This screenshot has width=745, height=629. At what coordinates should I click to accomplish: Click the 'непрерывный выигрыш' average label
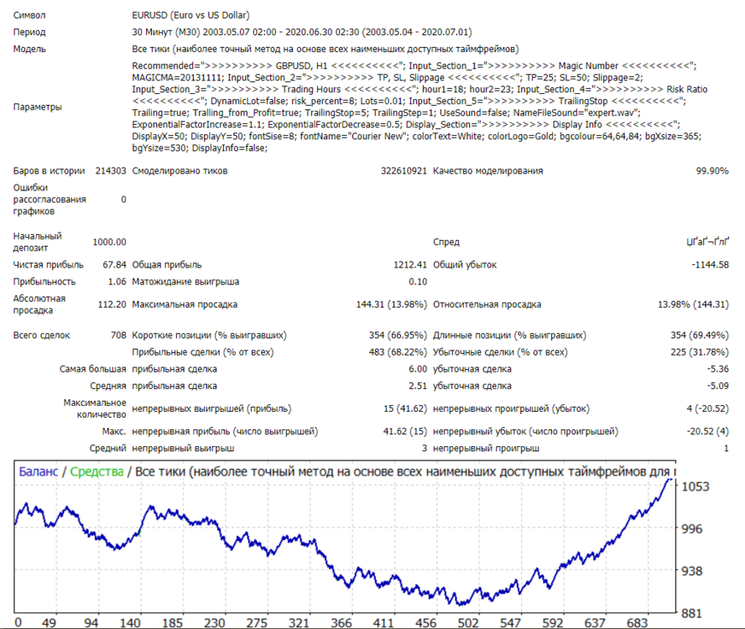[x=183, y=449]
